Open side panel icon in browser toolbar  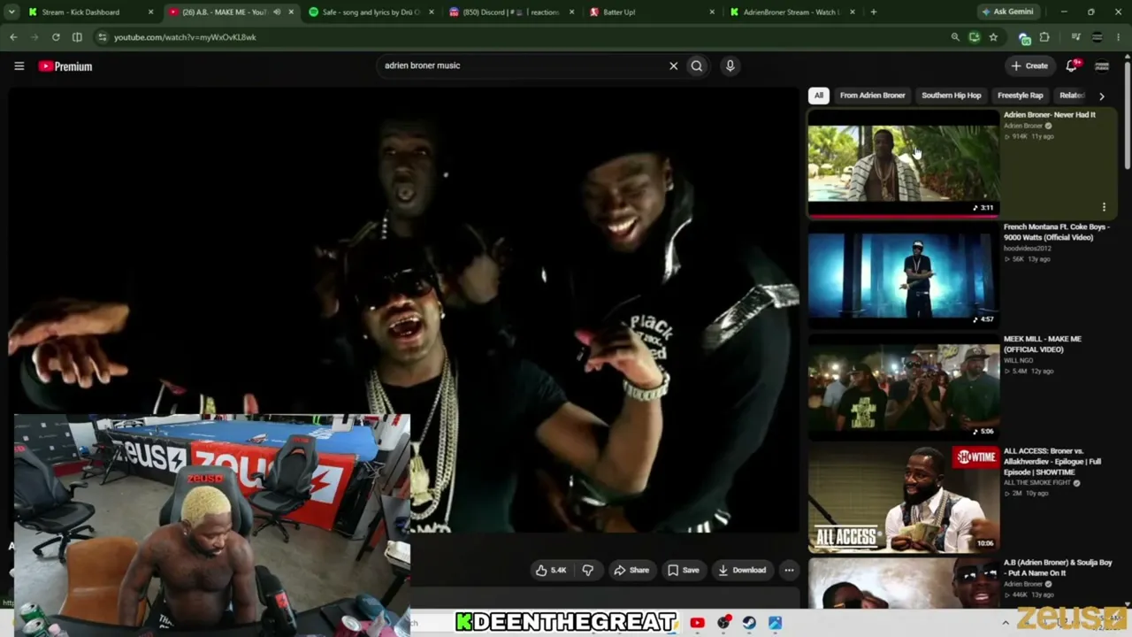coord(77,37)
